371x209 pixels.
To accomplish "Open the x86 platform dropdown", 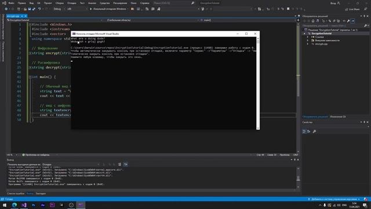I will click(77, 9).
